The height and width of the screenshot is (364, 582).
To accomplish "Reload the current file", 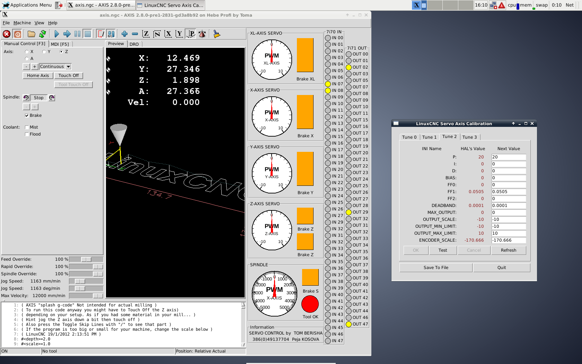I will click(43, 34).
